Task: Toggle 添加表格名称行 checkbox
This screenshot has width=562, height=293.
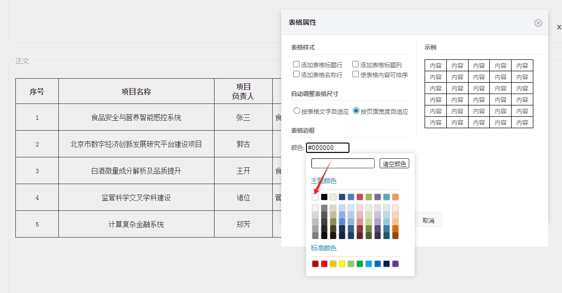Action: [297, 74]
